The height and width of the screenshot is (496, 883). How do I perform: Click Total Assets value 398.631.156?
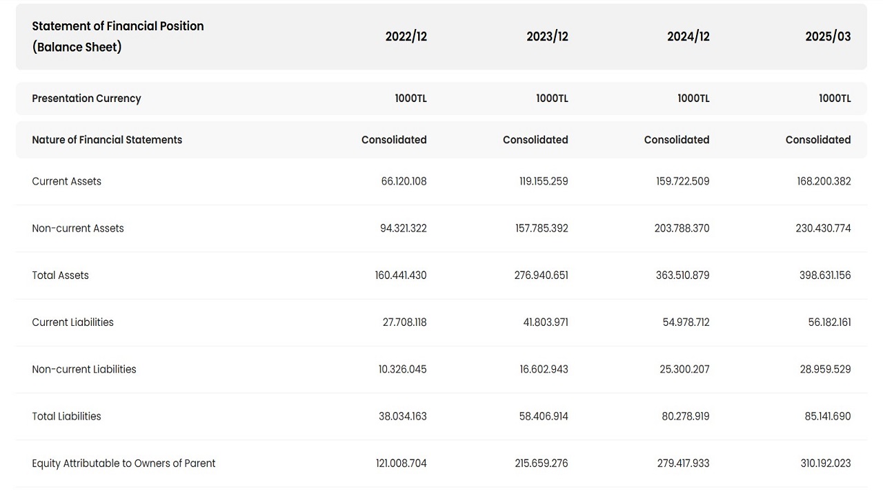click(x=825, y=275)
